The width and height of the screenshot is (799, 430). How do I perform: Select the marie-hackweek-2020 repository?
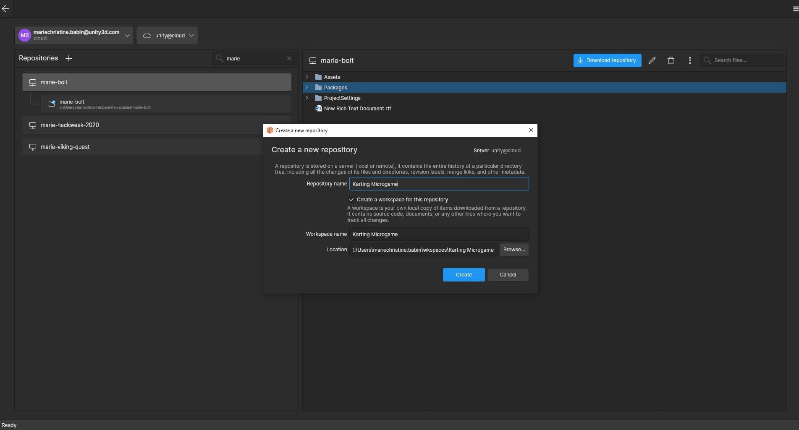69,125
